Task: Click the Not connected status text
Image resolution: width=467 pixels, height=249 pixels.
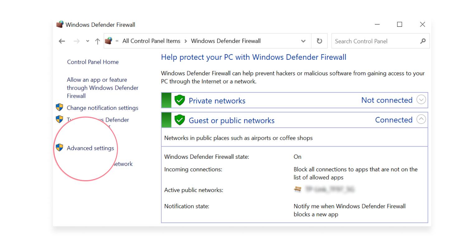Action: (x=387, y=100)
